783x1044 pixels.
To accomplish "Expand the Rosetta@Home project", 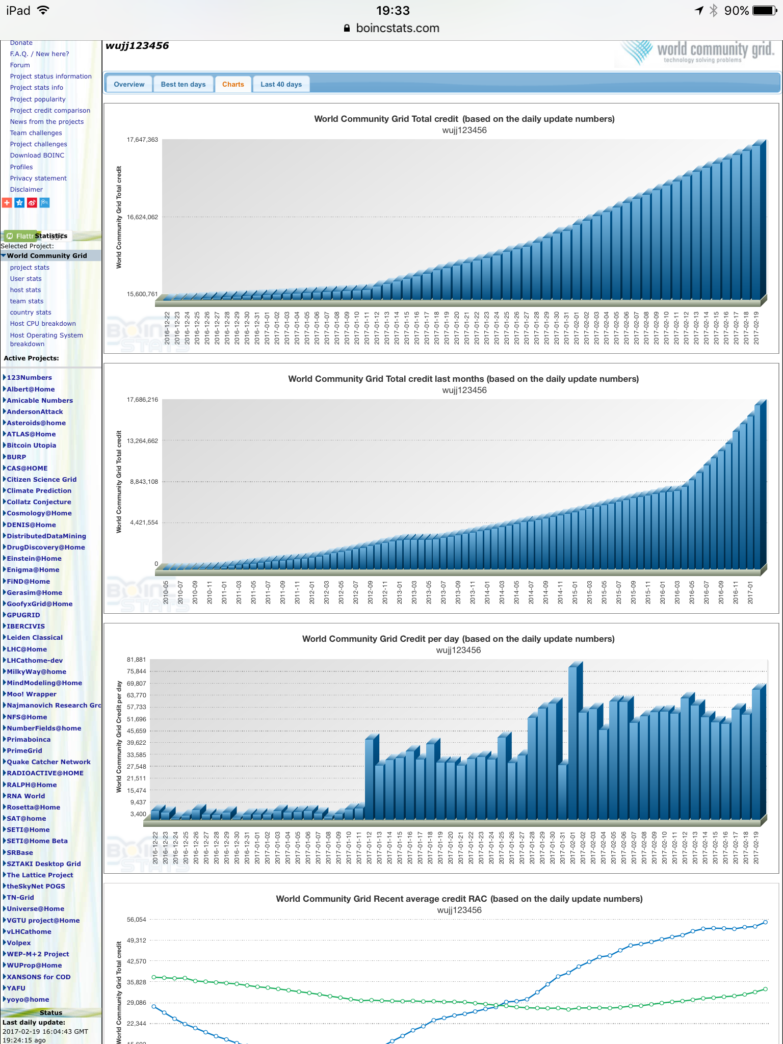I will 4,807.
